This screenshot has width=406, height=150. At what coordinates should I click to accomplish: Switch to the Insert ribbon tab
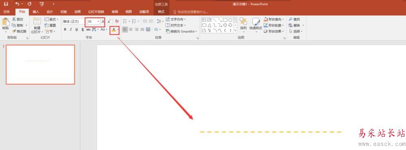click(36, 12)
